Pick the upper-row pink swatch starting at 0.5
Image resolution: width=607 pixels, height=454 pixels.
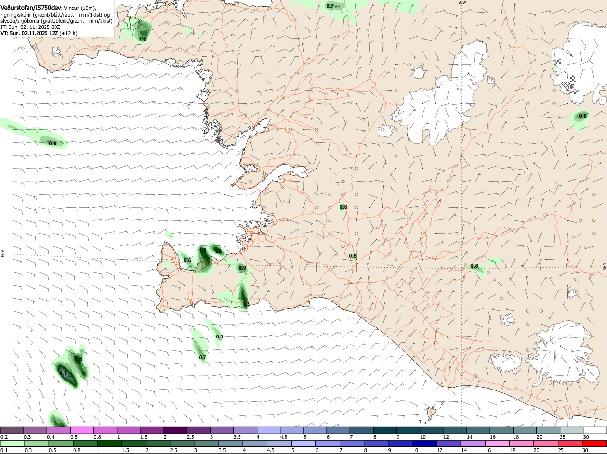[x=82, y=430]
